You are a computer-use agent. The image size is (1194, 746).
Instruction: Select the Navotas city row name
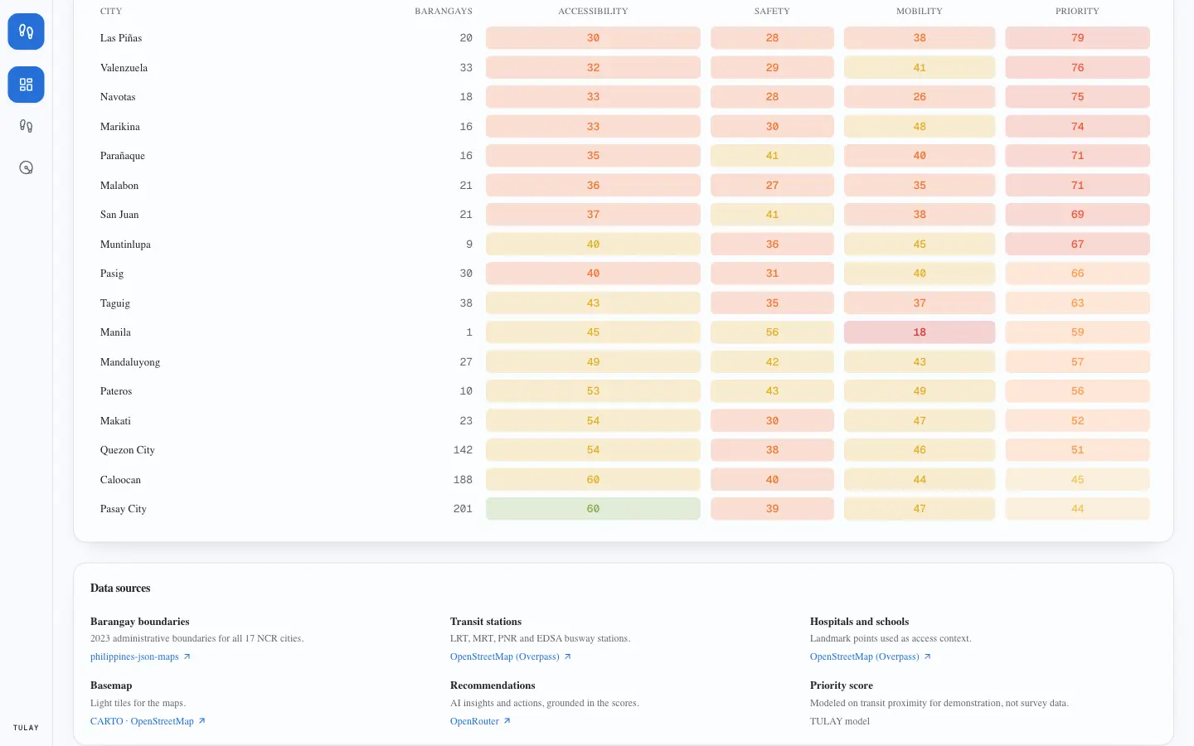click(x=118, y=97)
